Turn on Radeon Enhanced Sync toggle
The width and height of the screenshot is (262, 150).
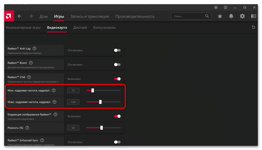coord(117,142)
